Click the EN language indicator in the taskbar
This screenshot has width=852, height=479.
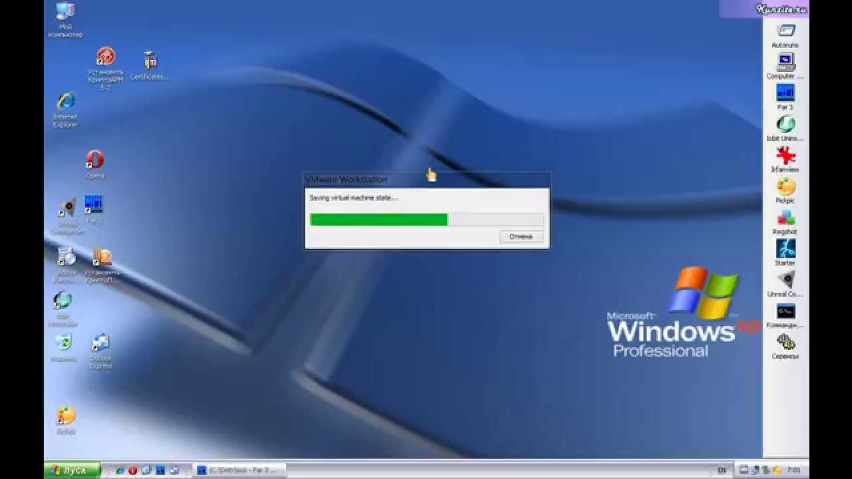click(722, 470)
